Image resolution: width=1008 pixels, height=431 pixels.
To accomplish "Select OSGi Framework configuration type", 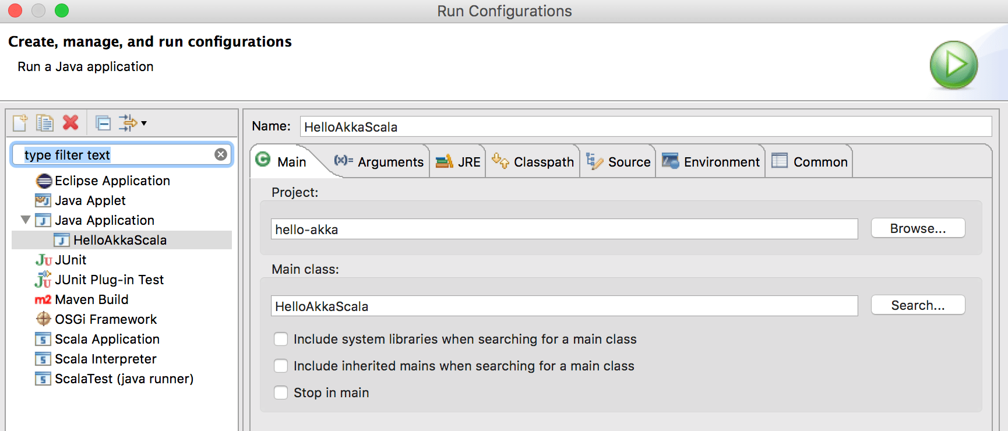I will (x=105, y=319).
